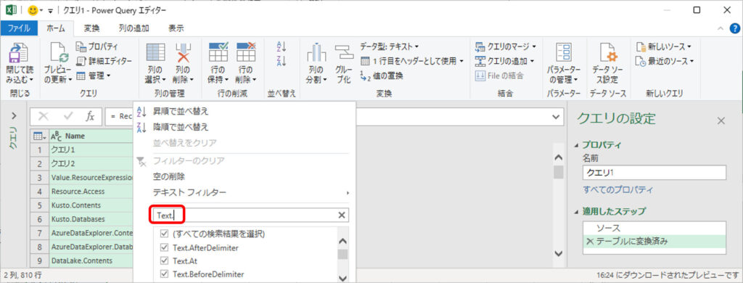
Task: Click the Close & Load icon
Action: click(x=19, y=52)
